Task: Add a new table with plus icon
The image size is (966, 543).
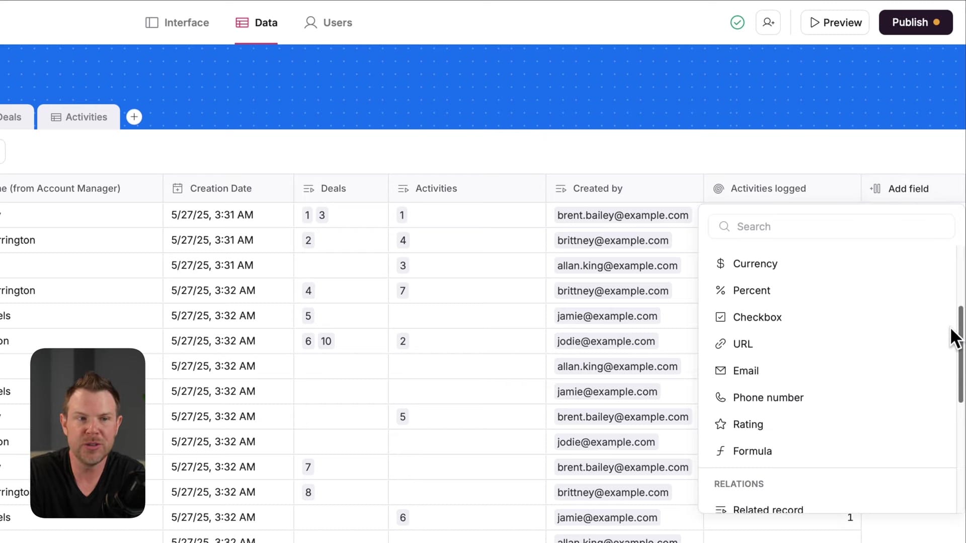Action: click(134, 117)
